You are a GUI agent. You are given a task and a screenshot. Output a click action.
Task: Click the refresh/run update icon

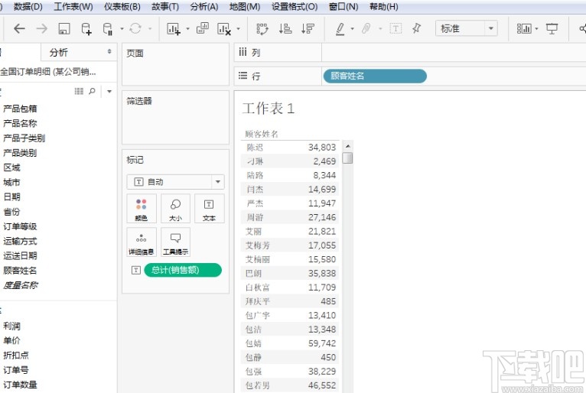coord(135,28)
